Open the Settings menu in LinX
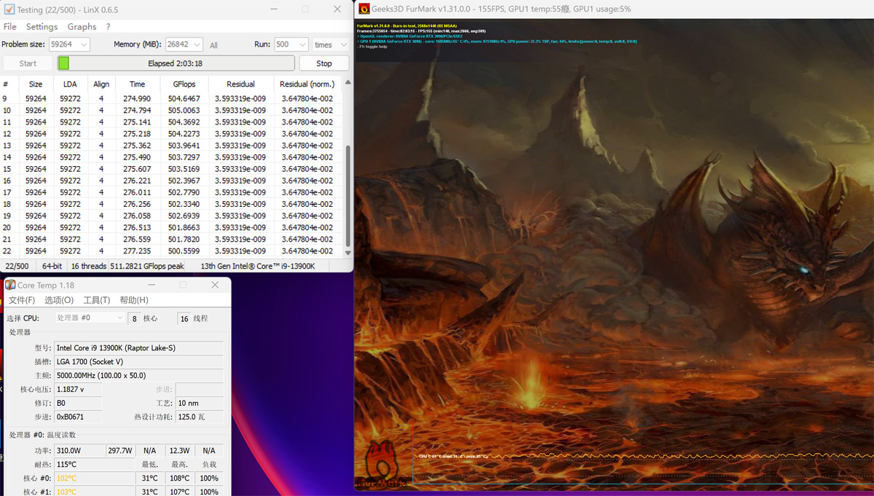Screen dimensions: 874x496 pyautogui.click(x=42, y=26)
